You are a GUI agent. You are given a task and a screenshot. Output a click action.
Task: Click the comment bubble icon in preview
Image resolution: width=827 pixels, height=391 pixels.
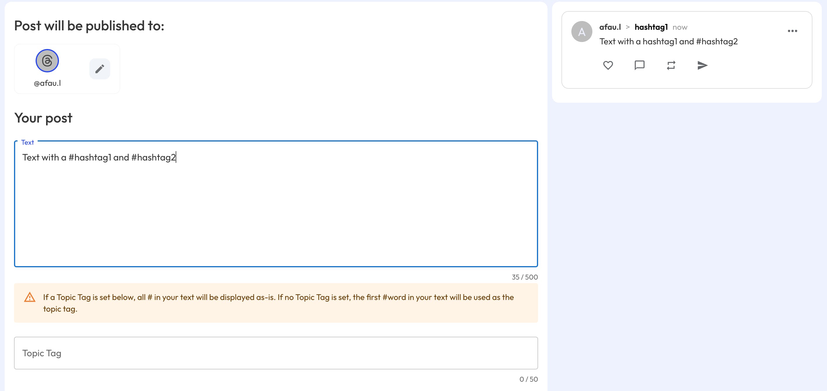pyautogui.click(x=639, y=65)
